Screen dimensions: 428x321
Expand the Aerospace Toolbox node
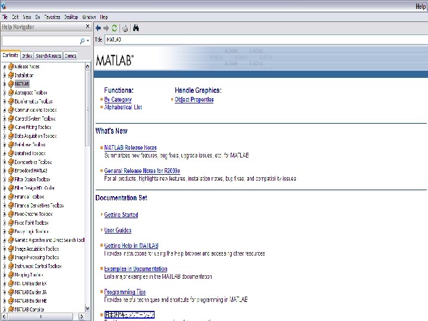(4, 93)
